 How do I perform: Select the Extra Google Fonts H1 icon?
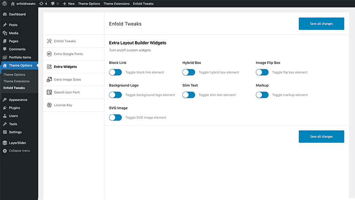click(49, 54)
